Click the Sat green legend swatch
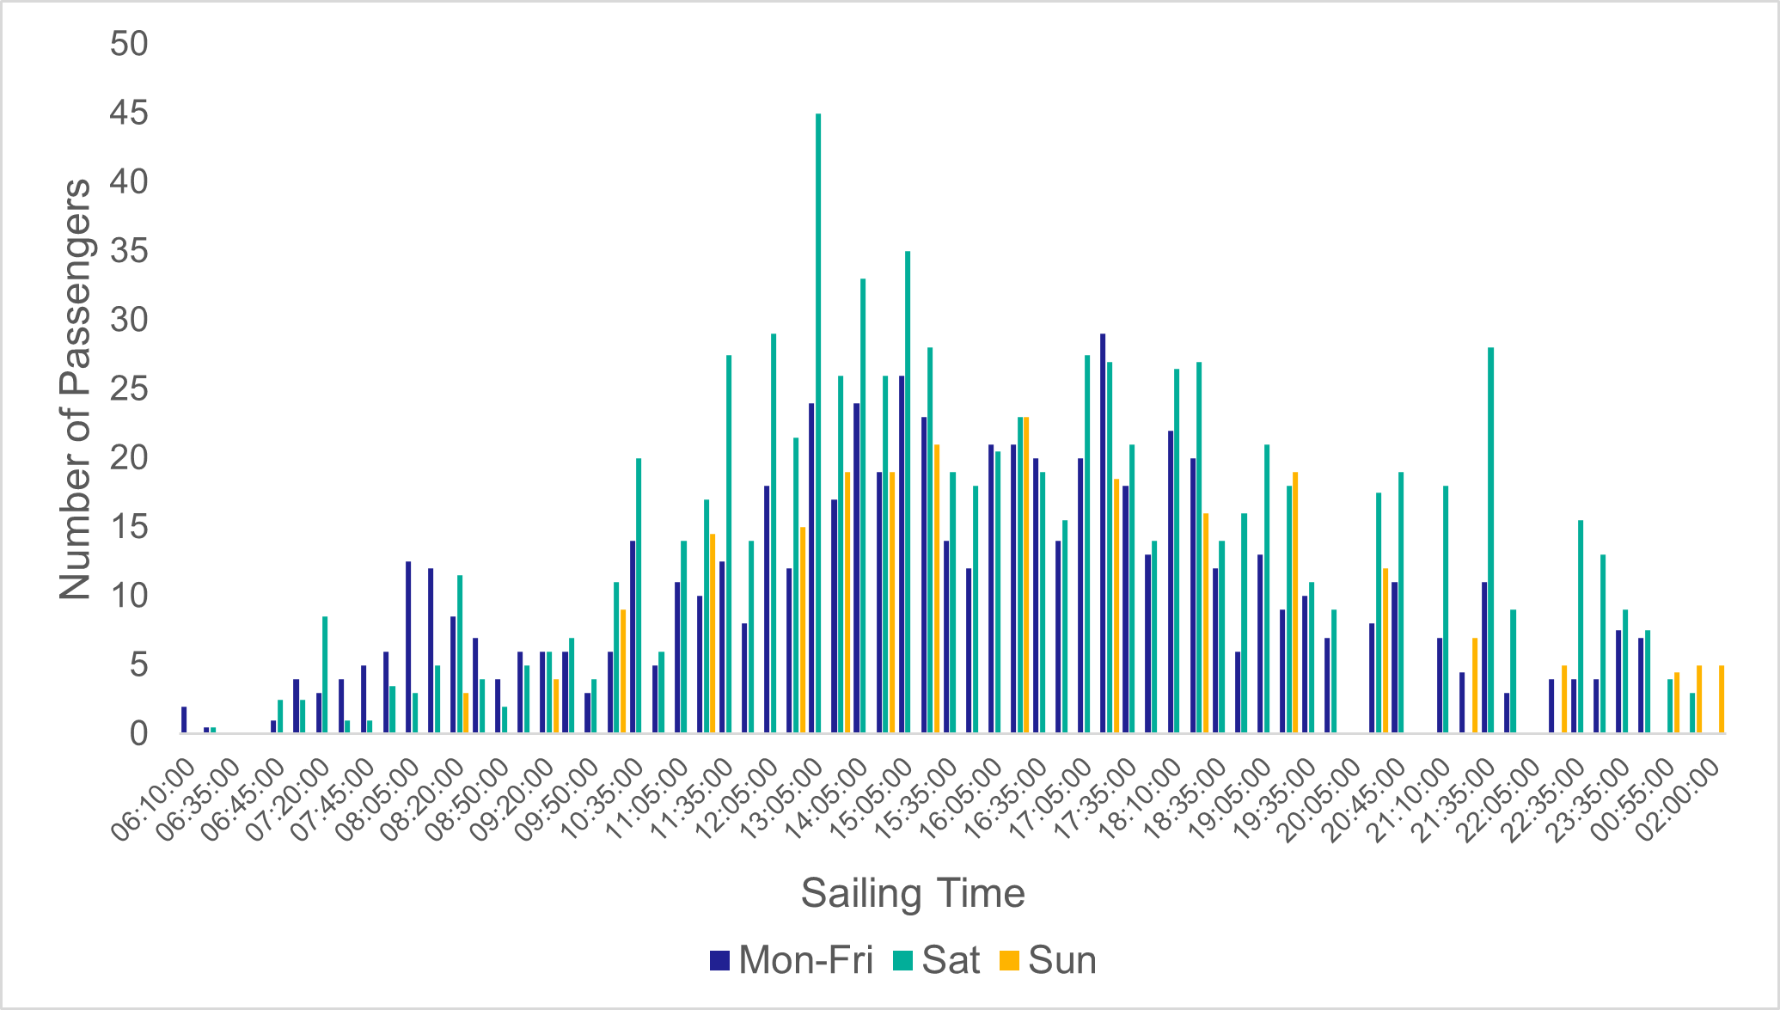The width and height of the screenshot is (1780, 1010). 902,961
